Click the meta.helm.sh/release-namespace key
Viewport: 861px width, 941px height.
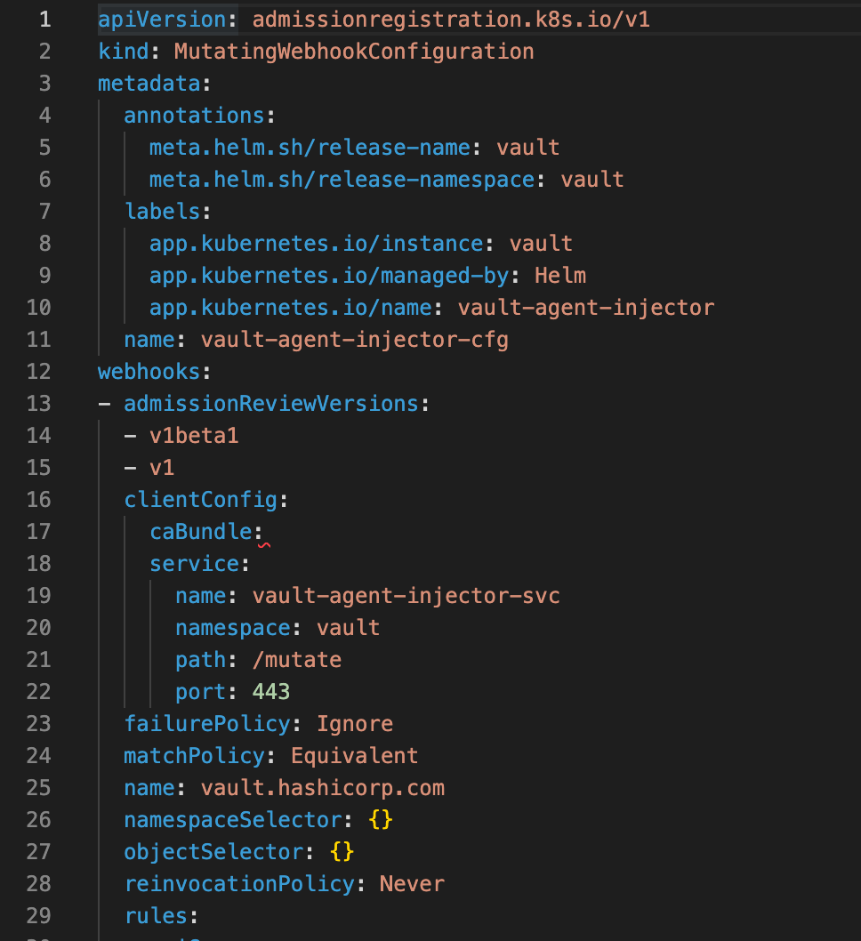[342, 180]
